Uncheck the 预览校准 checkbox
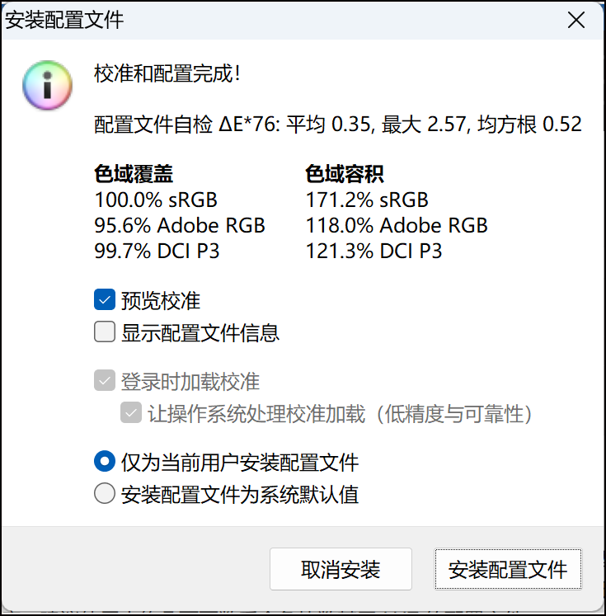The image size is (606, 616). 105,300
